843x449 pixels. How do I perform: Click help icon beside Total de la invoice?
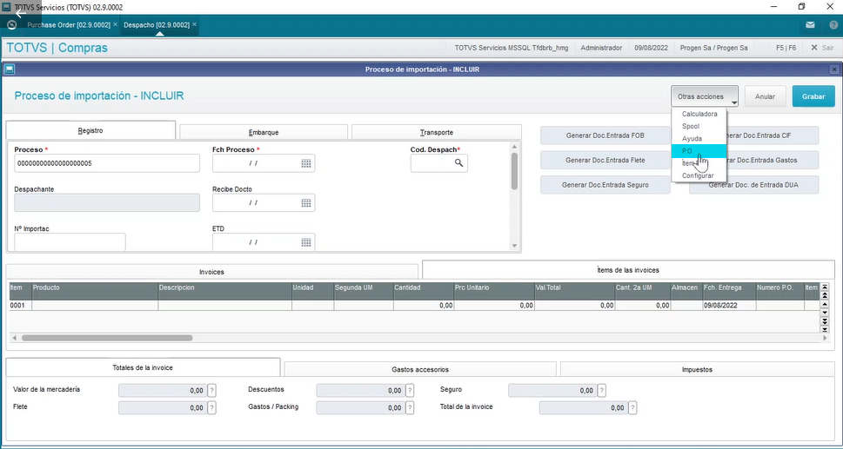(632, 407)
